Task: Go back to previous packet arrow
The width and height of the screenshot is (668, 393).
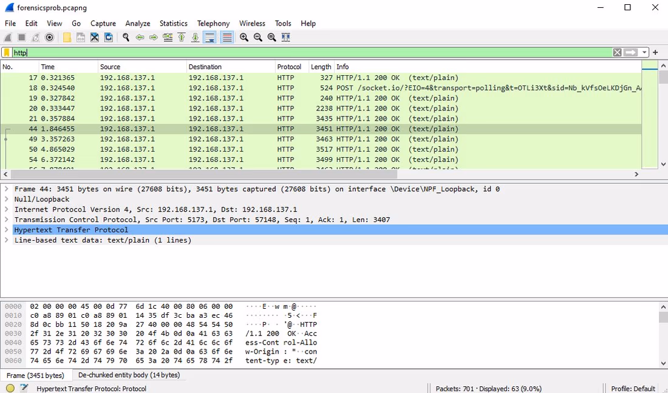Action: 140,38
